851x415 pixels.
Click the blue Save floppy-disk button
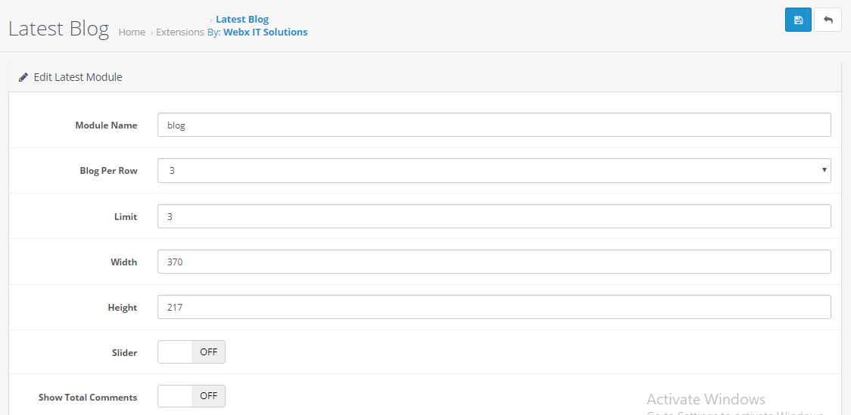pyautogui.click(x=798, y=20)
